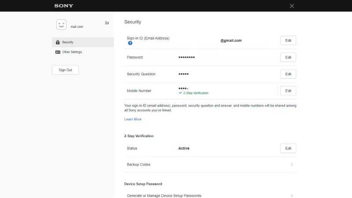Edit the Mobile Number

288,91
